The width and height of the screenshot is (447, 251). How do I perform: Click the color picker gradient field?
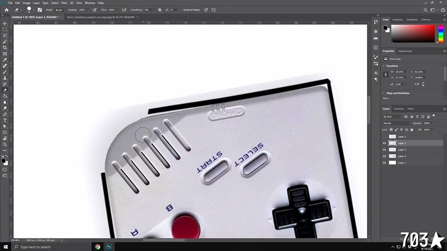tap(413, 34)
